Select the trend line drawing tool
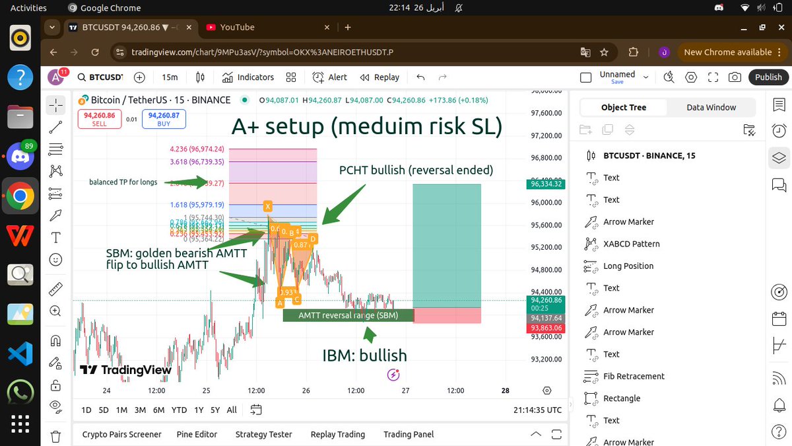Screen dimensions: 792x446 [56, 127]
